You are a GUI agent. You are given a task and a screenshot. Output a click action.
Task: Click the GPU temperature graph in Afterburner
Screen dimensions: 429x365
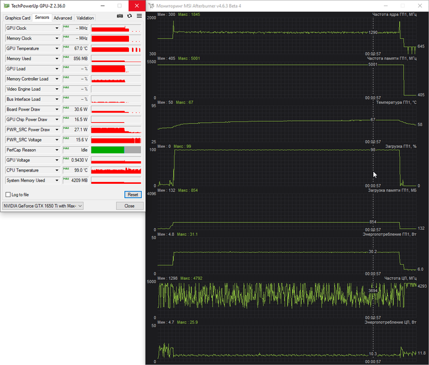tap(287, 123)
